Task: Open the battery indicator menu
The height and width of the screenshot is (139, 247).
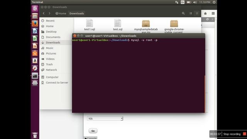Action: pyautogui.click(x=189, y=2)
